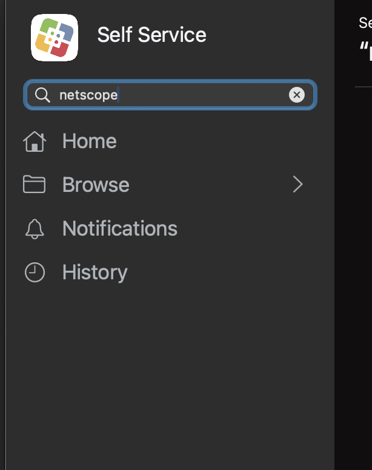Click the dark content area right of sidebar
This screenshot has width=372, height=470.
[353, 270]
